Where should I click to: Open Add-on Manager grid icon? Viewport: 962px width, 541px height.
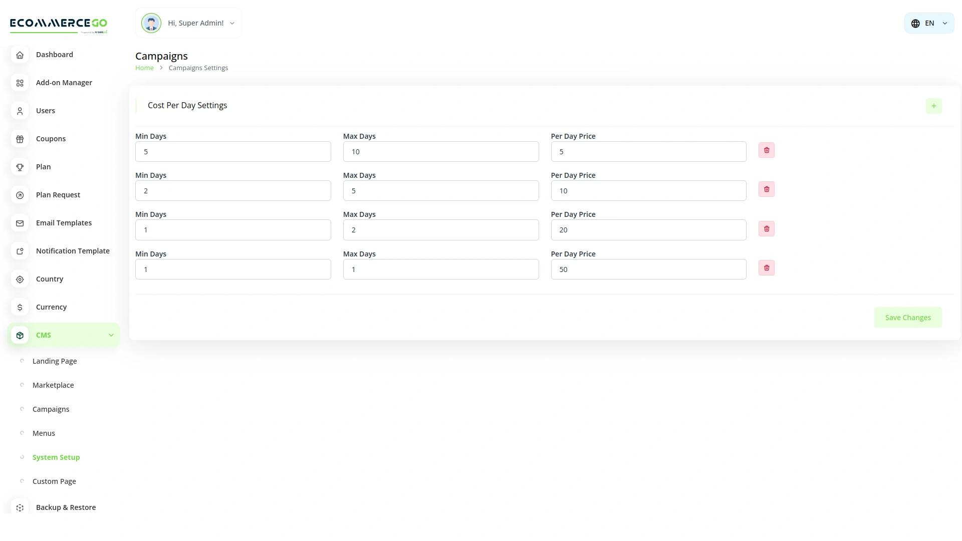(x=20, y=83)
